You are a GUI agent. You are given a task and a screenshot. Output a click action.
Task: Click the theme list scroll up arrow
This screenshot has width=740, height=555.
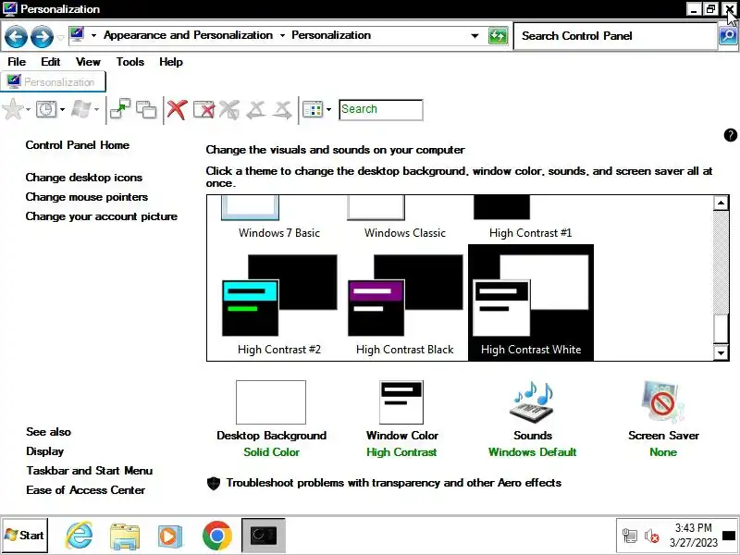(721, 203)
